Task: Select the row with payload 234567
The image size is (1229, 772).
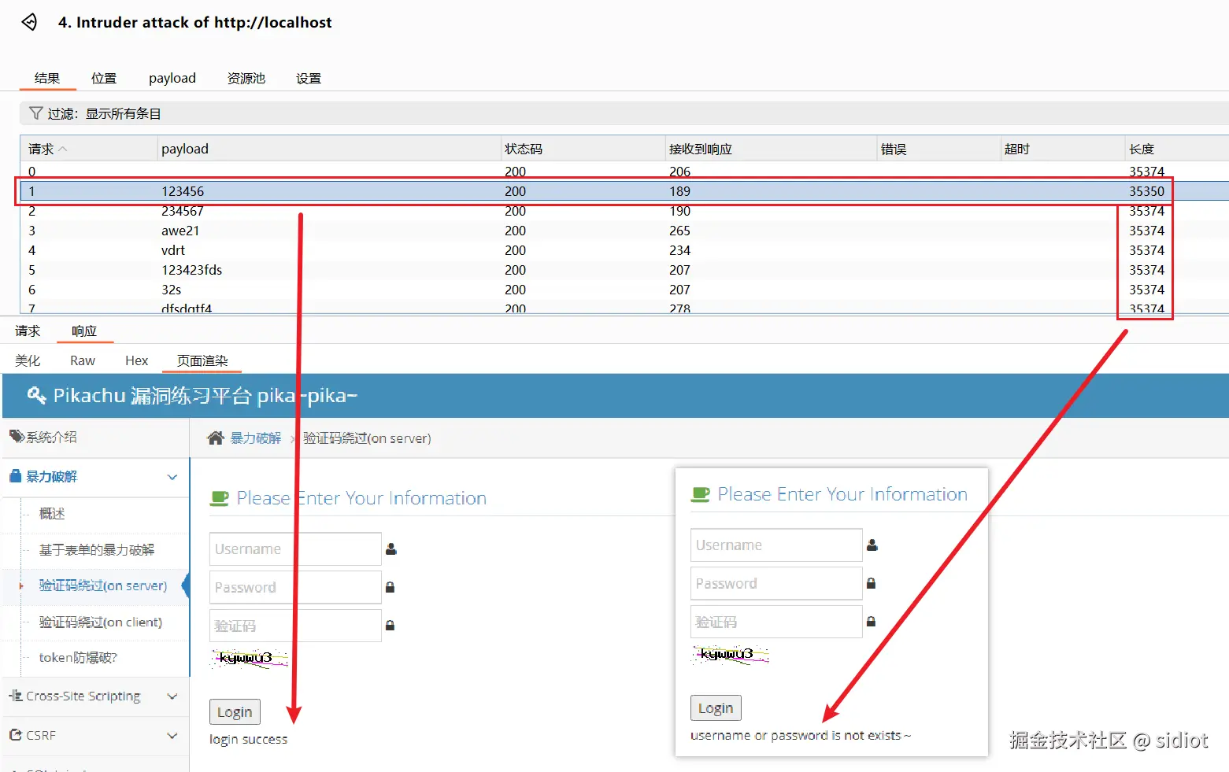Action: coord(624,211)
